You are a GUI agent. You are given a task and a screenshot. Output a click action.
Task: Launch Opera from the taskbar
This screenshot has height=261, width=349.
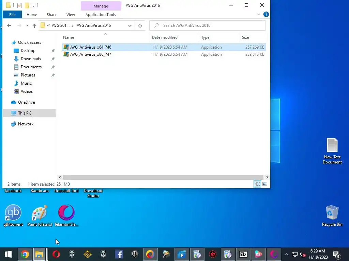coord(56,254)
